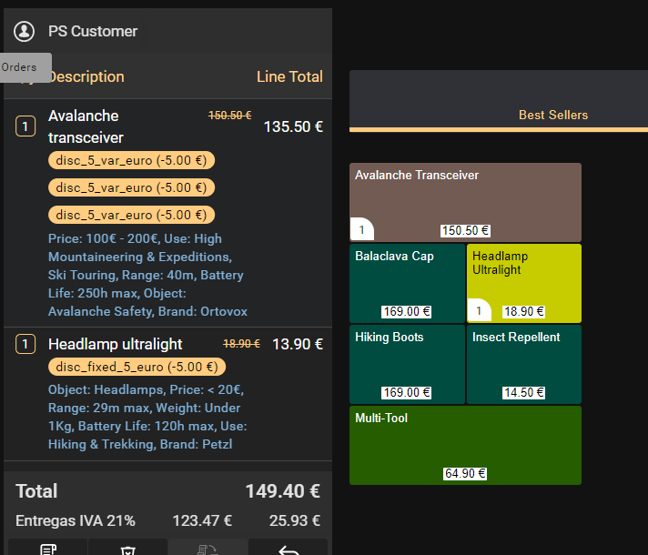Screen dimensions: 648x555
Task: Open the Best Sellers tab
Action: point(552,115)
